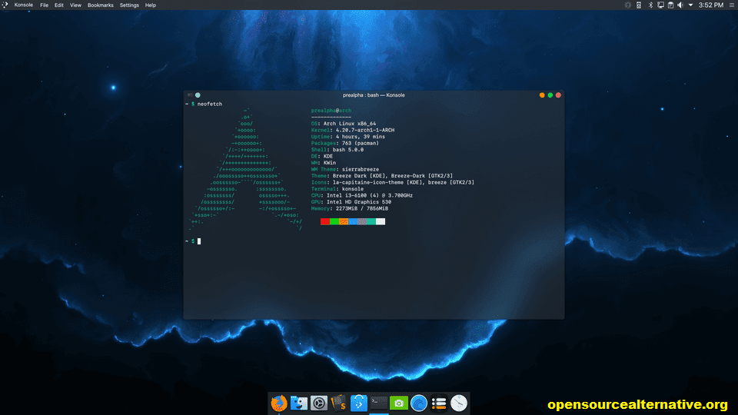This screenshot has height=415, width=738.
Task: Click the red swatch in neofetch output
Action: [x=324, y=221]
